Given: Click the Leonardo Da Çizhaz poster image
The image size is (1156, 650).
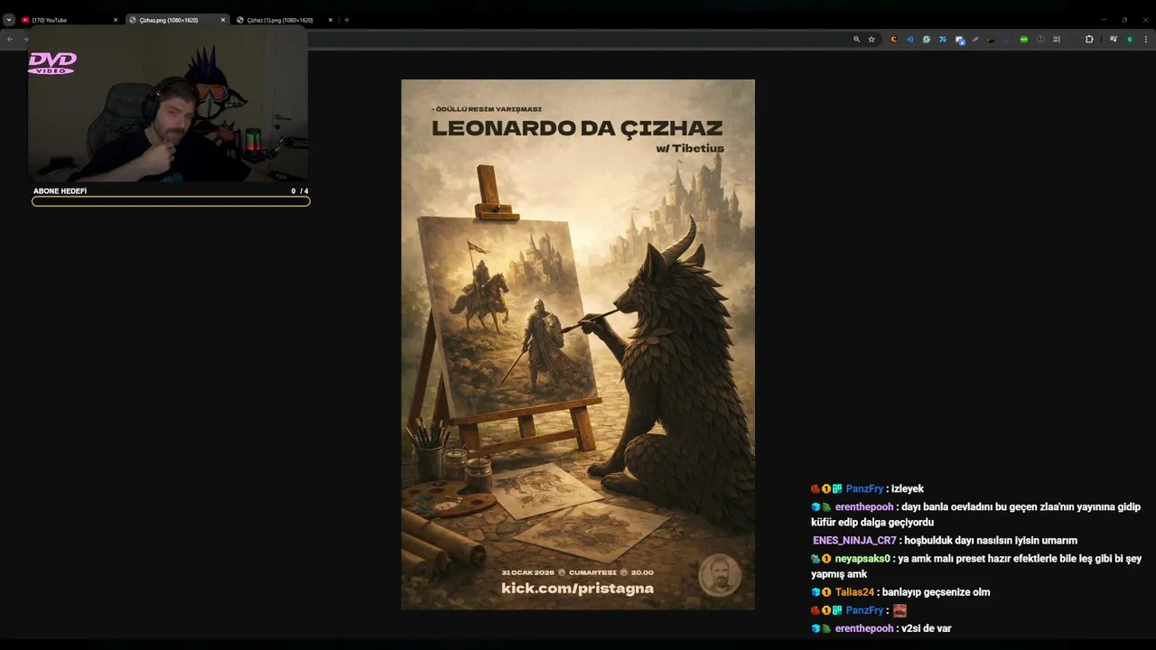Looking at the screenshot, I should click(x=578, y=344).
